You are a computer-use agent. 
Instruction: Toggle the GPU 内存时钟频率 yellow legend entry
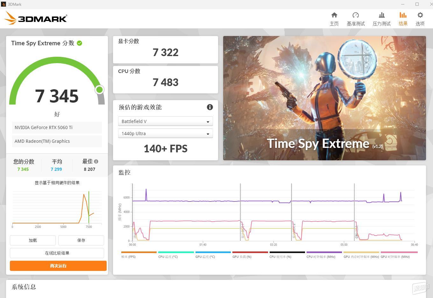click(x=361, y=254)
